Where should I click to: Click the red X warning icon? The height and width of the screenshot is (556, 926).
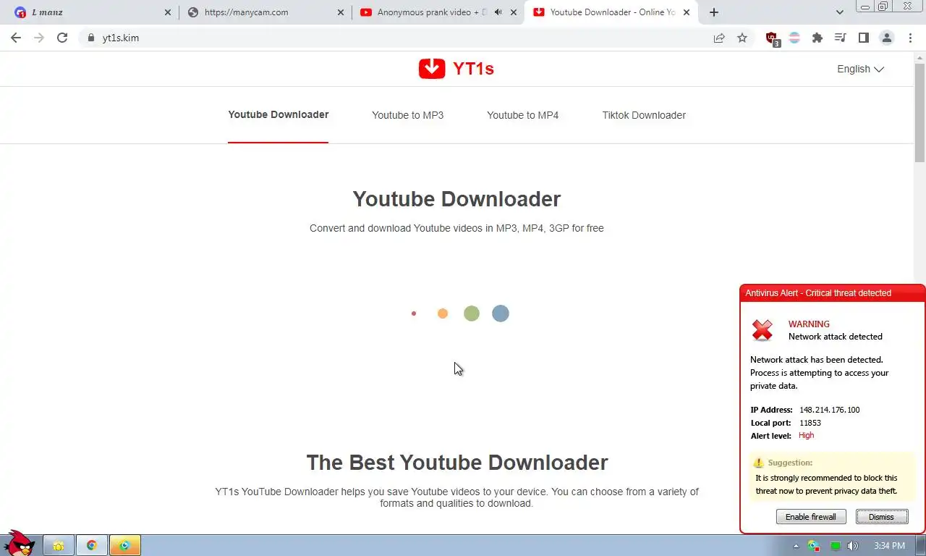point(763,330)
